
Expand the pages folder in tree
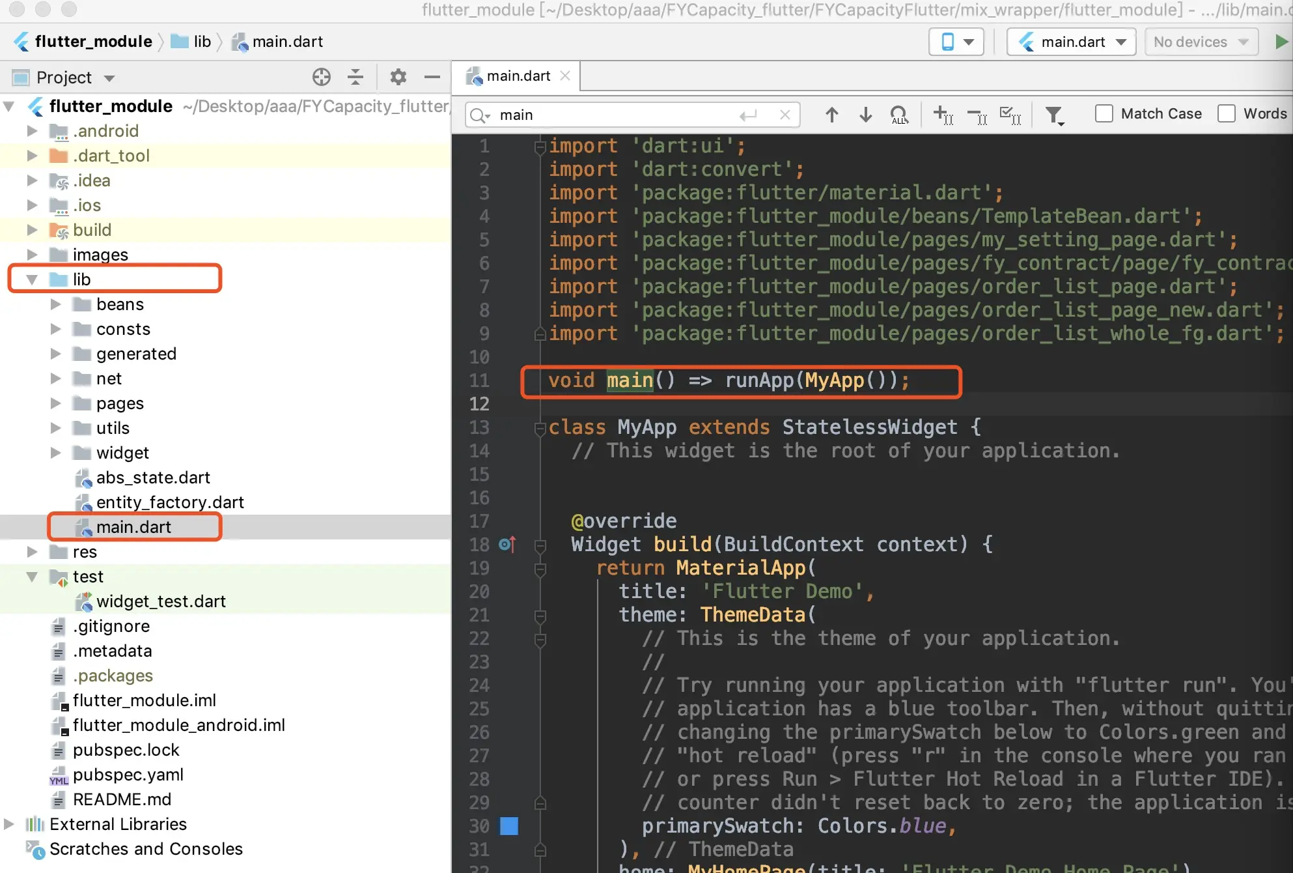pos(56,403)
